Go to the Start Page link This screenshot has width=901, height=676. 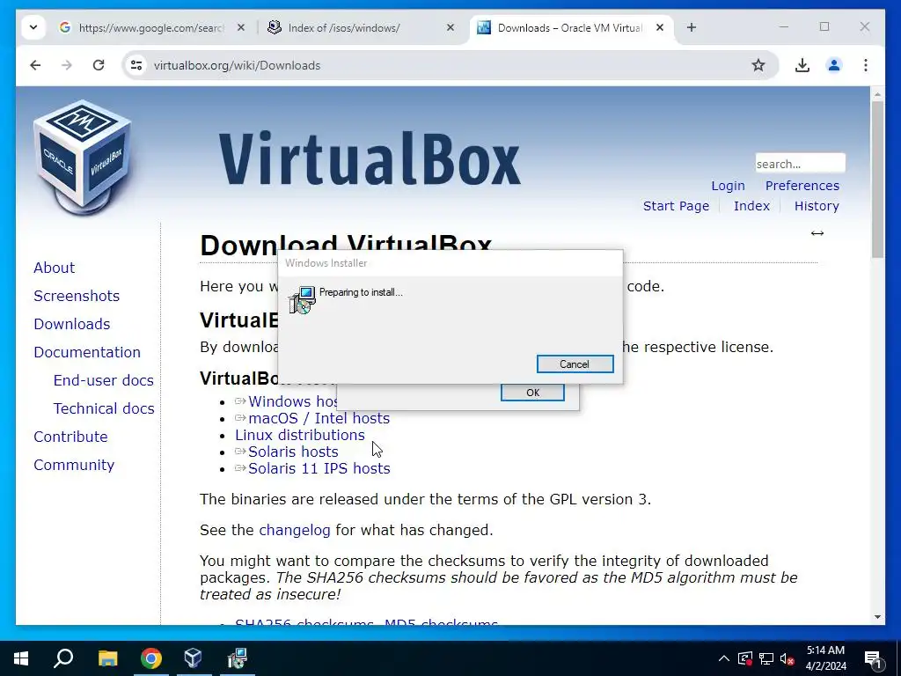(x=676, y=206)
